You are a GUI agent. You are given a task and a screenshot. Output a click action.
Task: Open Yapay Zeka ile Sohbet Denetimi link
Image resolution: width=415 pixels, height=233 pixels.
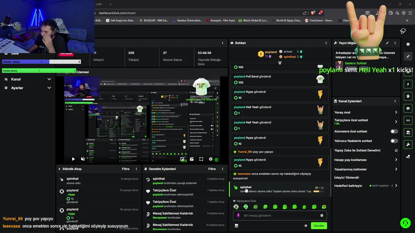[366, 150]
